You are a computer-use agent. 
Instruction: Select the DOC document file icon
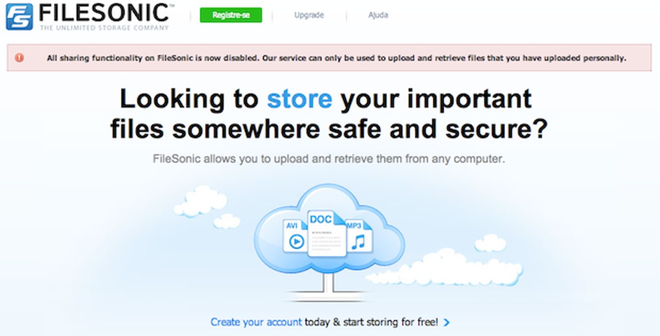coord(327,233)
